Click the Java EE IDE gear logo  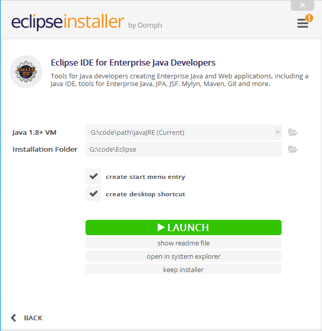[x=26, y=72]
